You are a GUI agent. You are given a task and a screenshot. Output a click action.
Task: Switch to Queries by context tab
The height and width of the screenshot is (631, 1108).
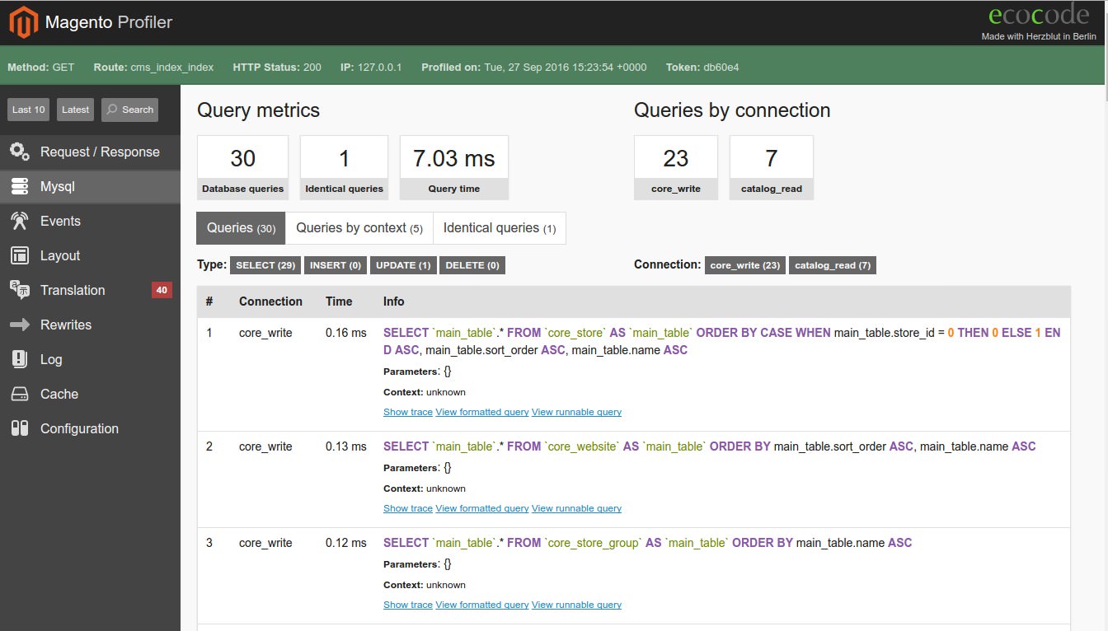pyautogui.click(x=359, y=228)
